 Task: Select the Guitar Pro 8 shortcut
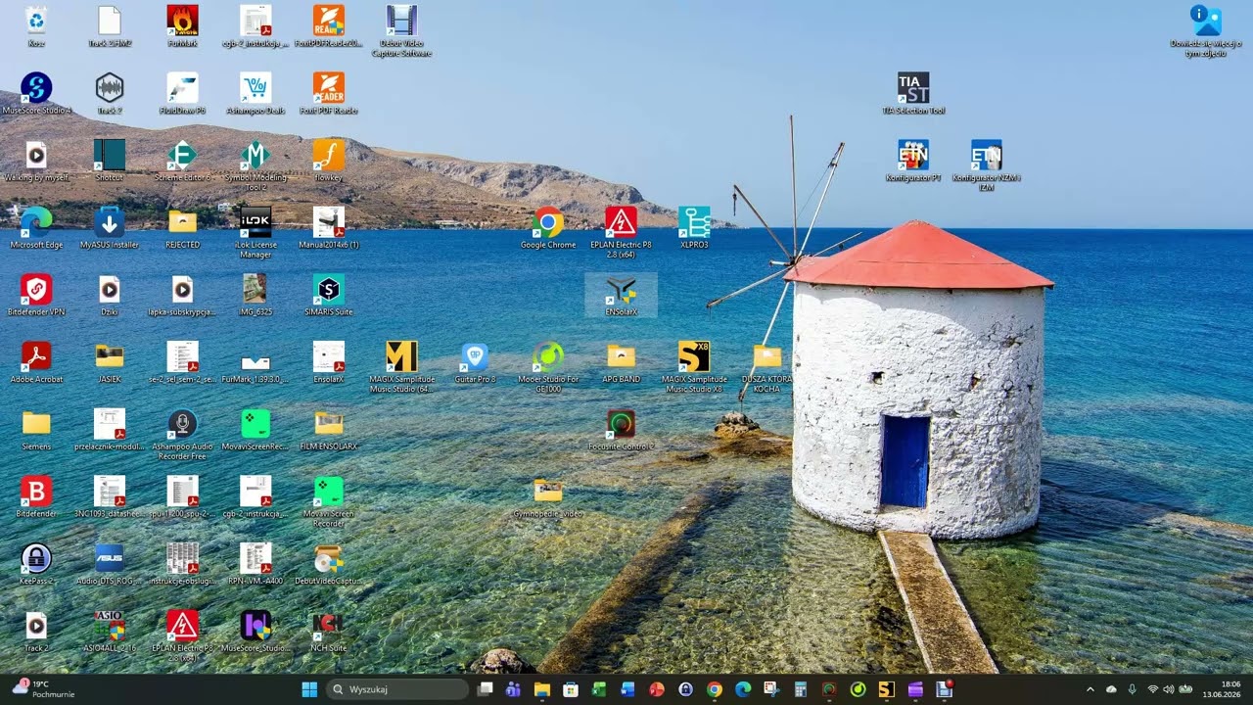(475, 362)
